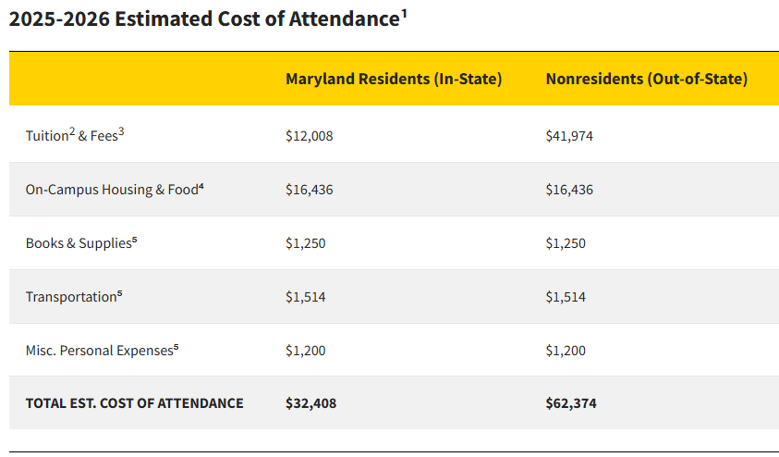Click the out-of-state $1,250 books cost
The width and height of the screenshot is (779, 457).
(x=566, y=243)
